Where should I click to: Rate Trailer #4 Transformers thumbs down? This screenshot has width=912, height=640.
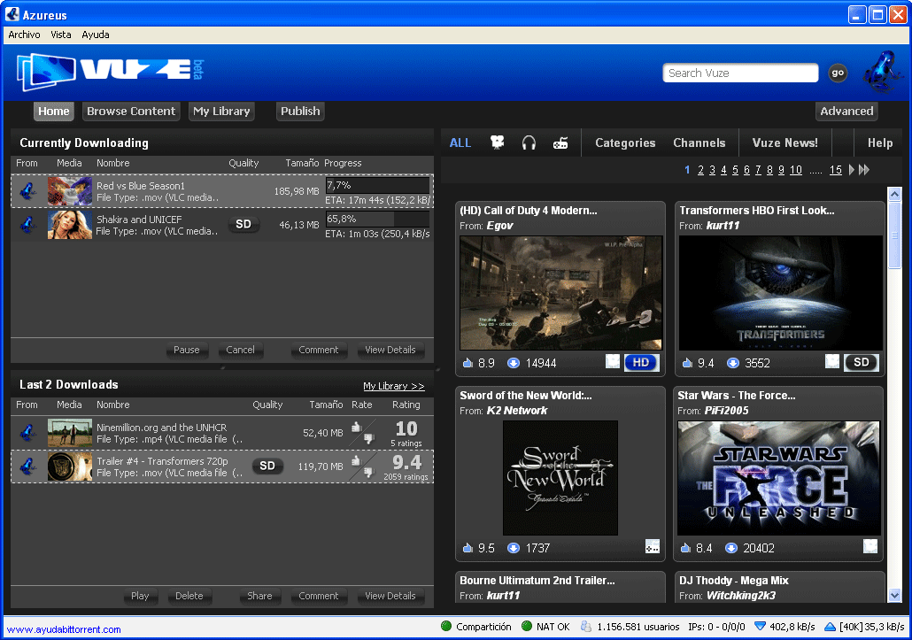368,472
